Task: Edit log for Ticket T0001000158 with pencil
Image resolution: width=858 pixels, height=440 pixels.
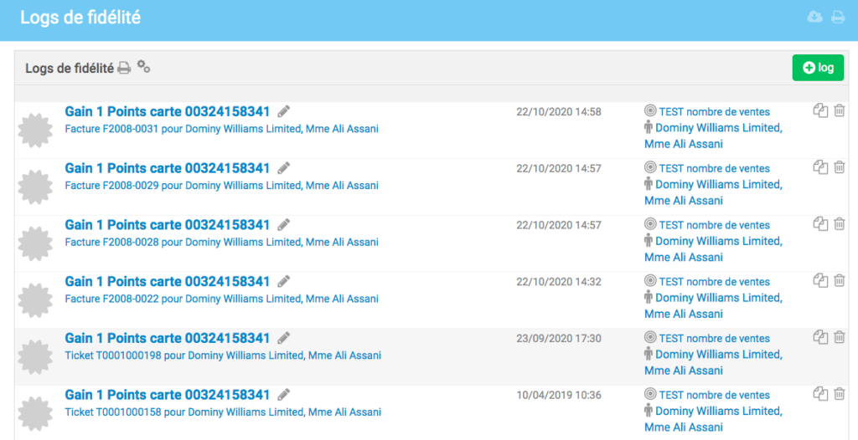Action: pyautogui.click(x=283, y=395)
